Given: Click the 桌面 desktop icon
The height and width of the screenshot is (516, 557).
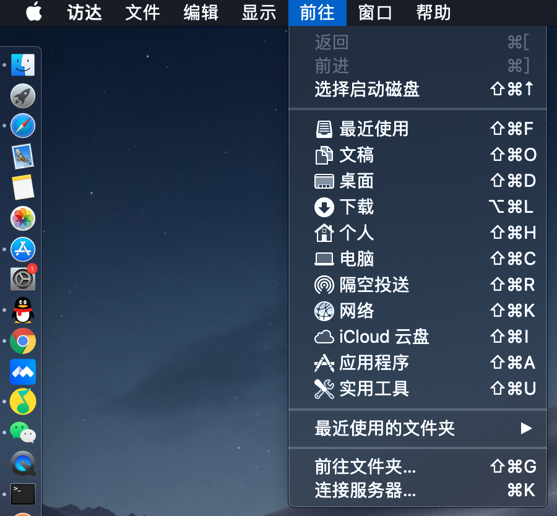Looking at the screenshot, I should (324, 181).
